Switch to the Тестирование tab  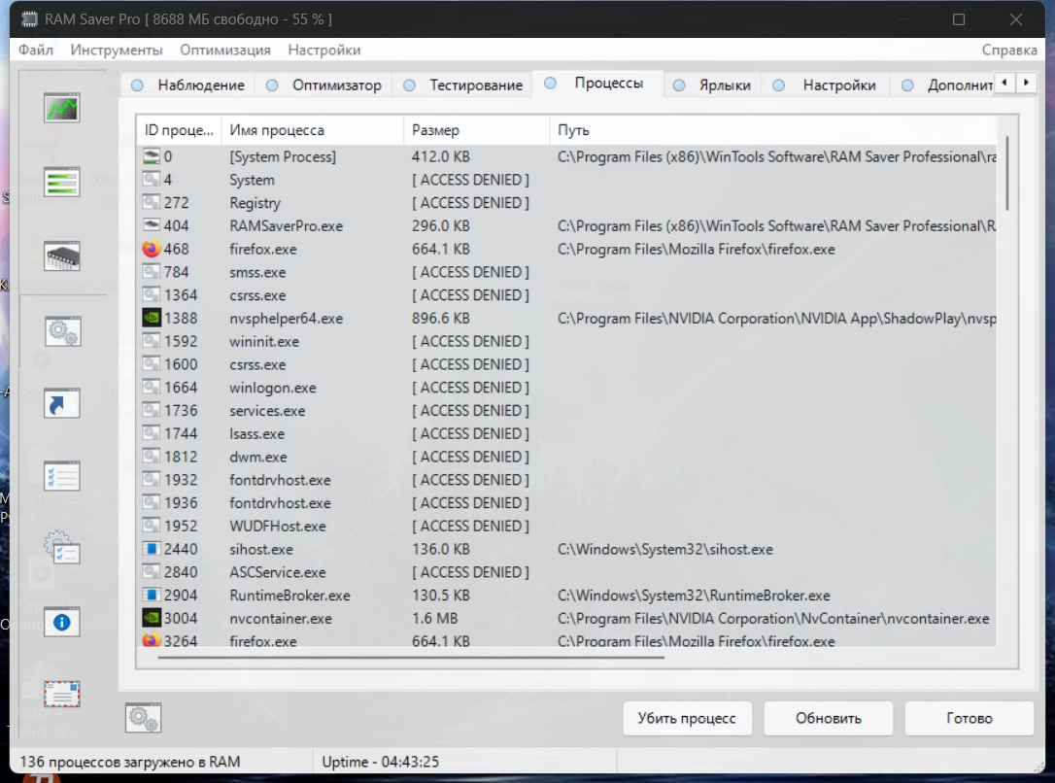(x=463, y=85)
